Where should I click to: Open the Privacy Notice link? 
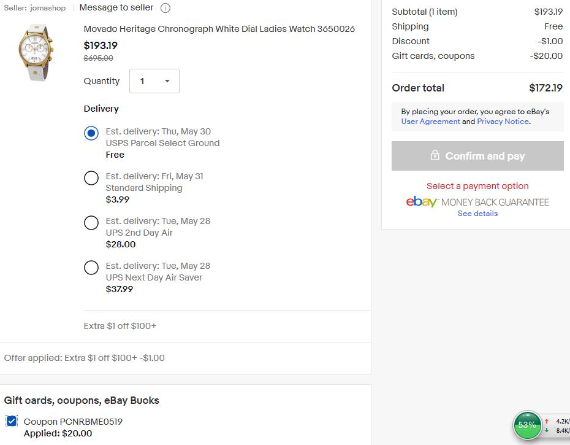(503, 122)
